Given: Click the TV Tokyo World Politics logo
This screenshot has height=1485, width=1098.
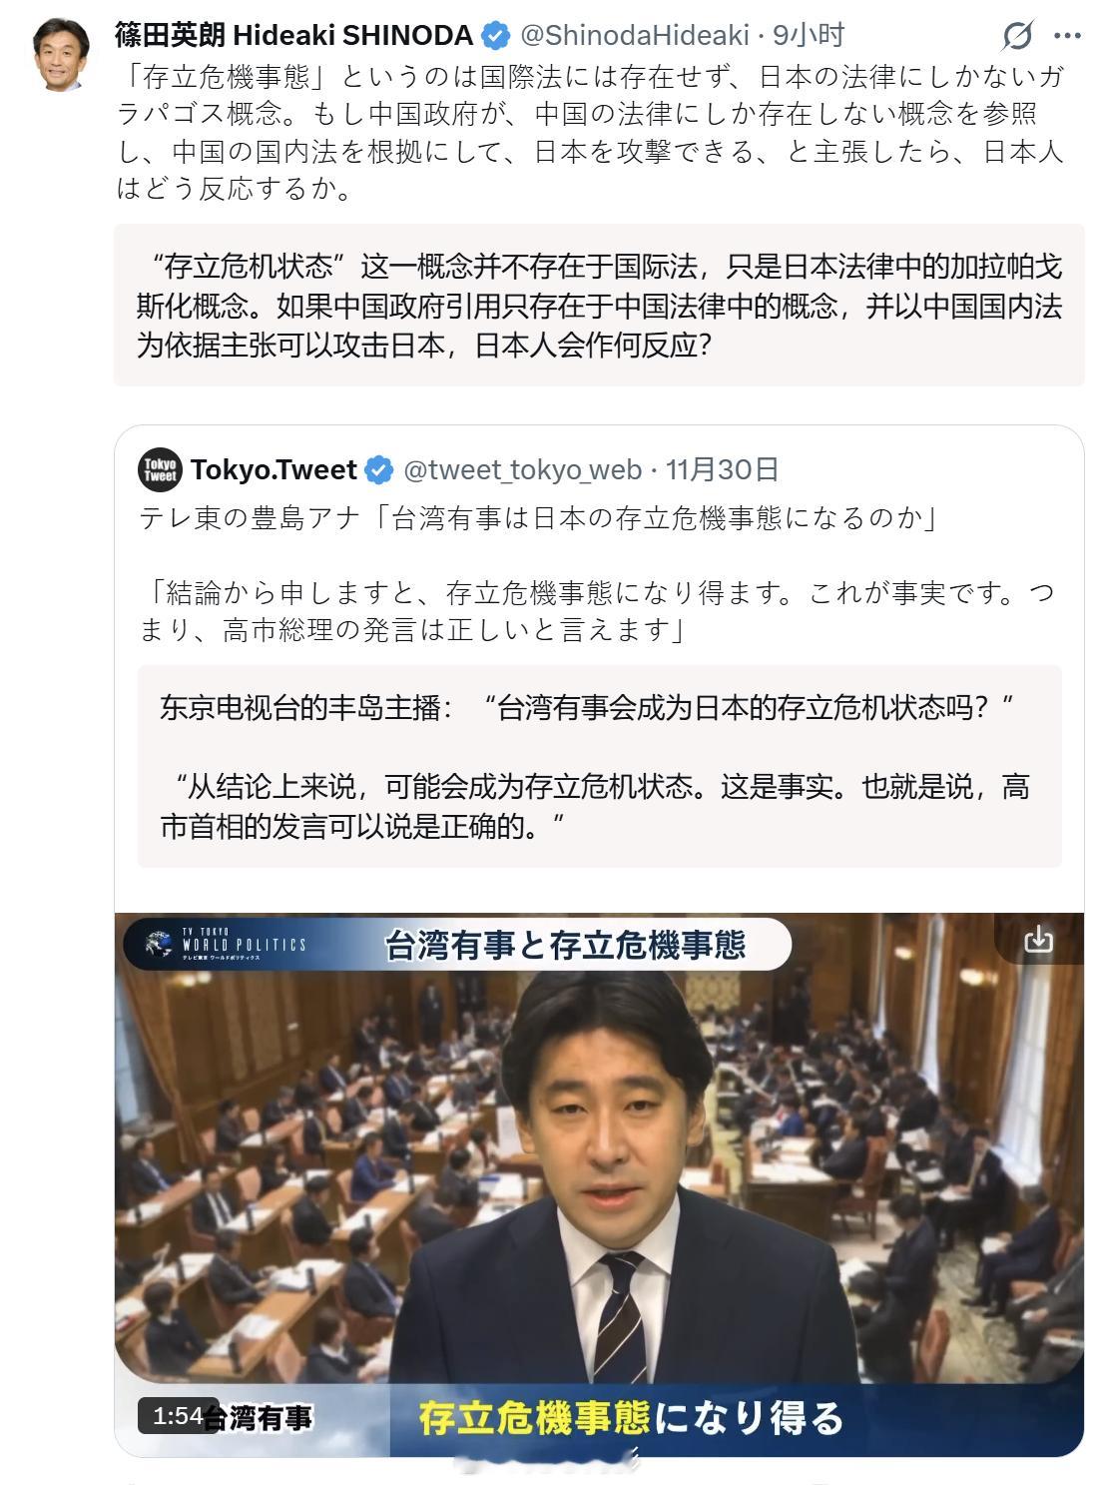Looking at the screenshot, I should [226, 944].
